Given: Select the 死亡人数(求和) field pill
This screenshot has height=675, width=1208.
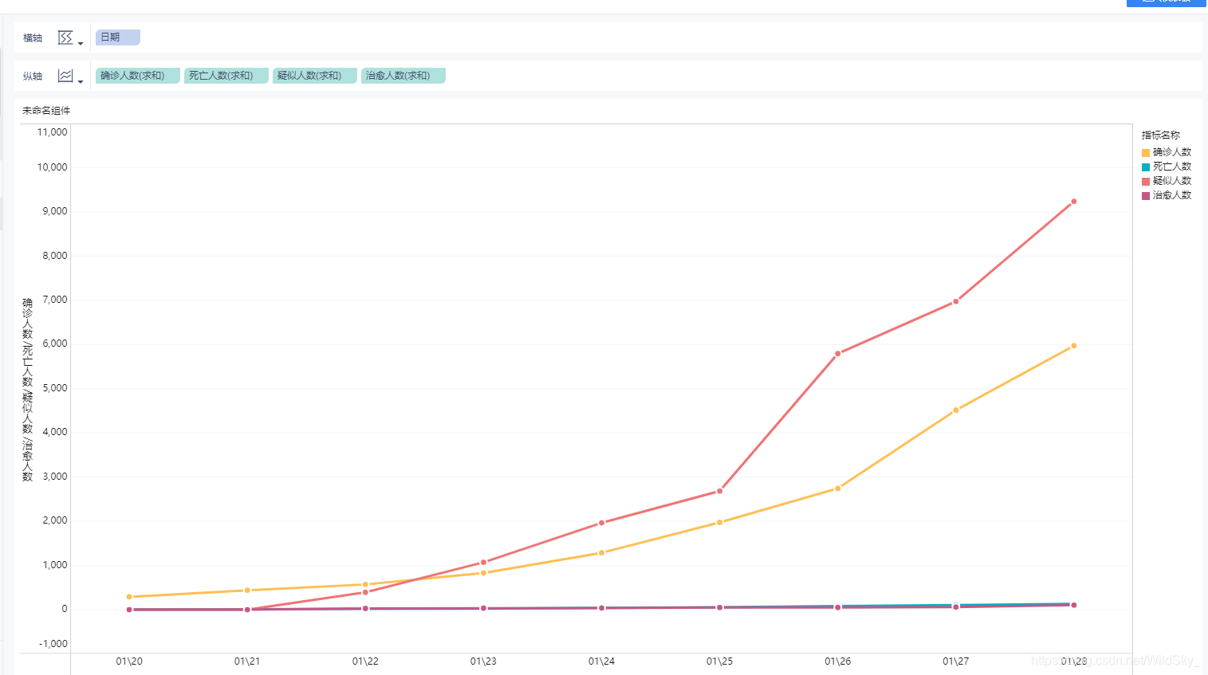Looking at the screenshot, I should [x=226, y=76].
